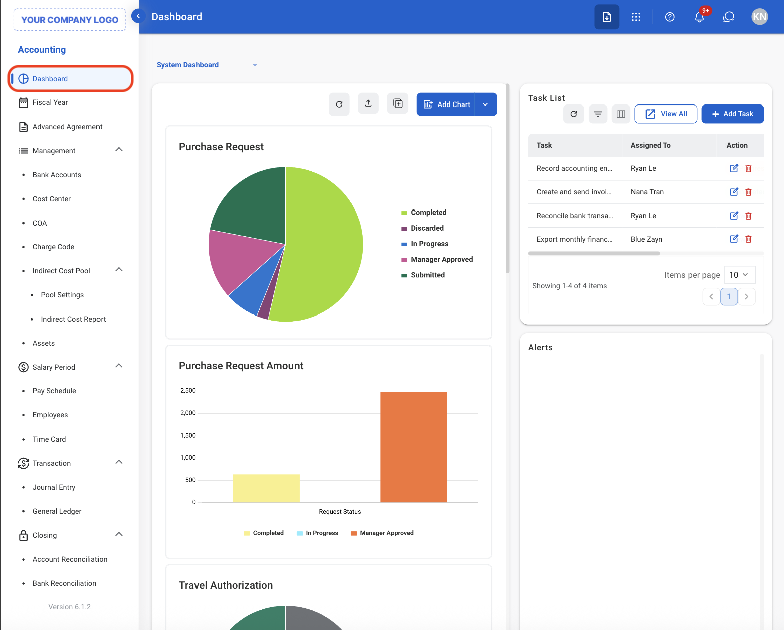Click the Completed legend swatch in Purchase Request

tap(404, 213)
